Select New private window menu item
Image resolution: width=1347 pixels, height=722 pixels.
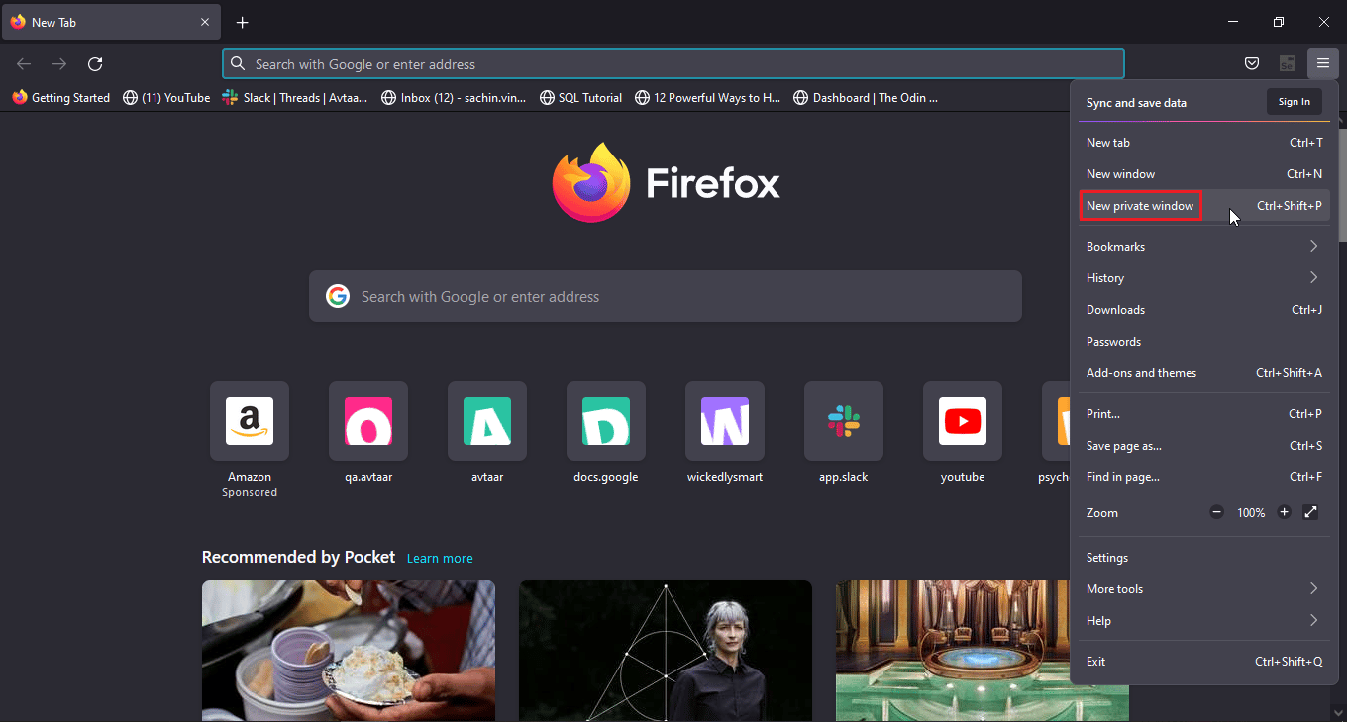click(x=1140, y=206)
